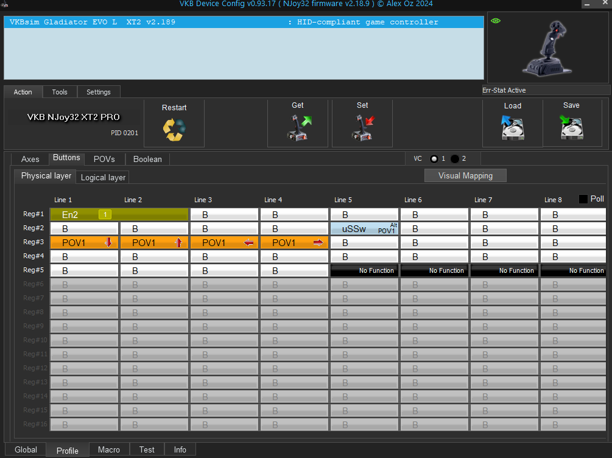Click No Function cell under Line 6
Viewport: 612px width, 458px height.
pos(434,270)
